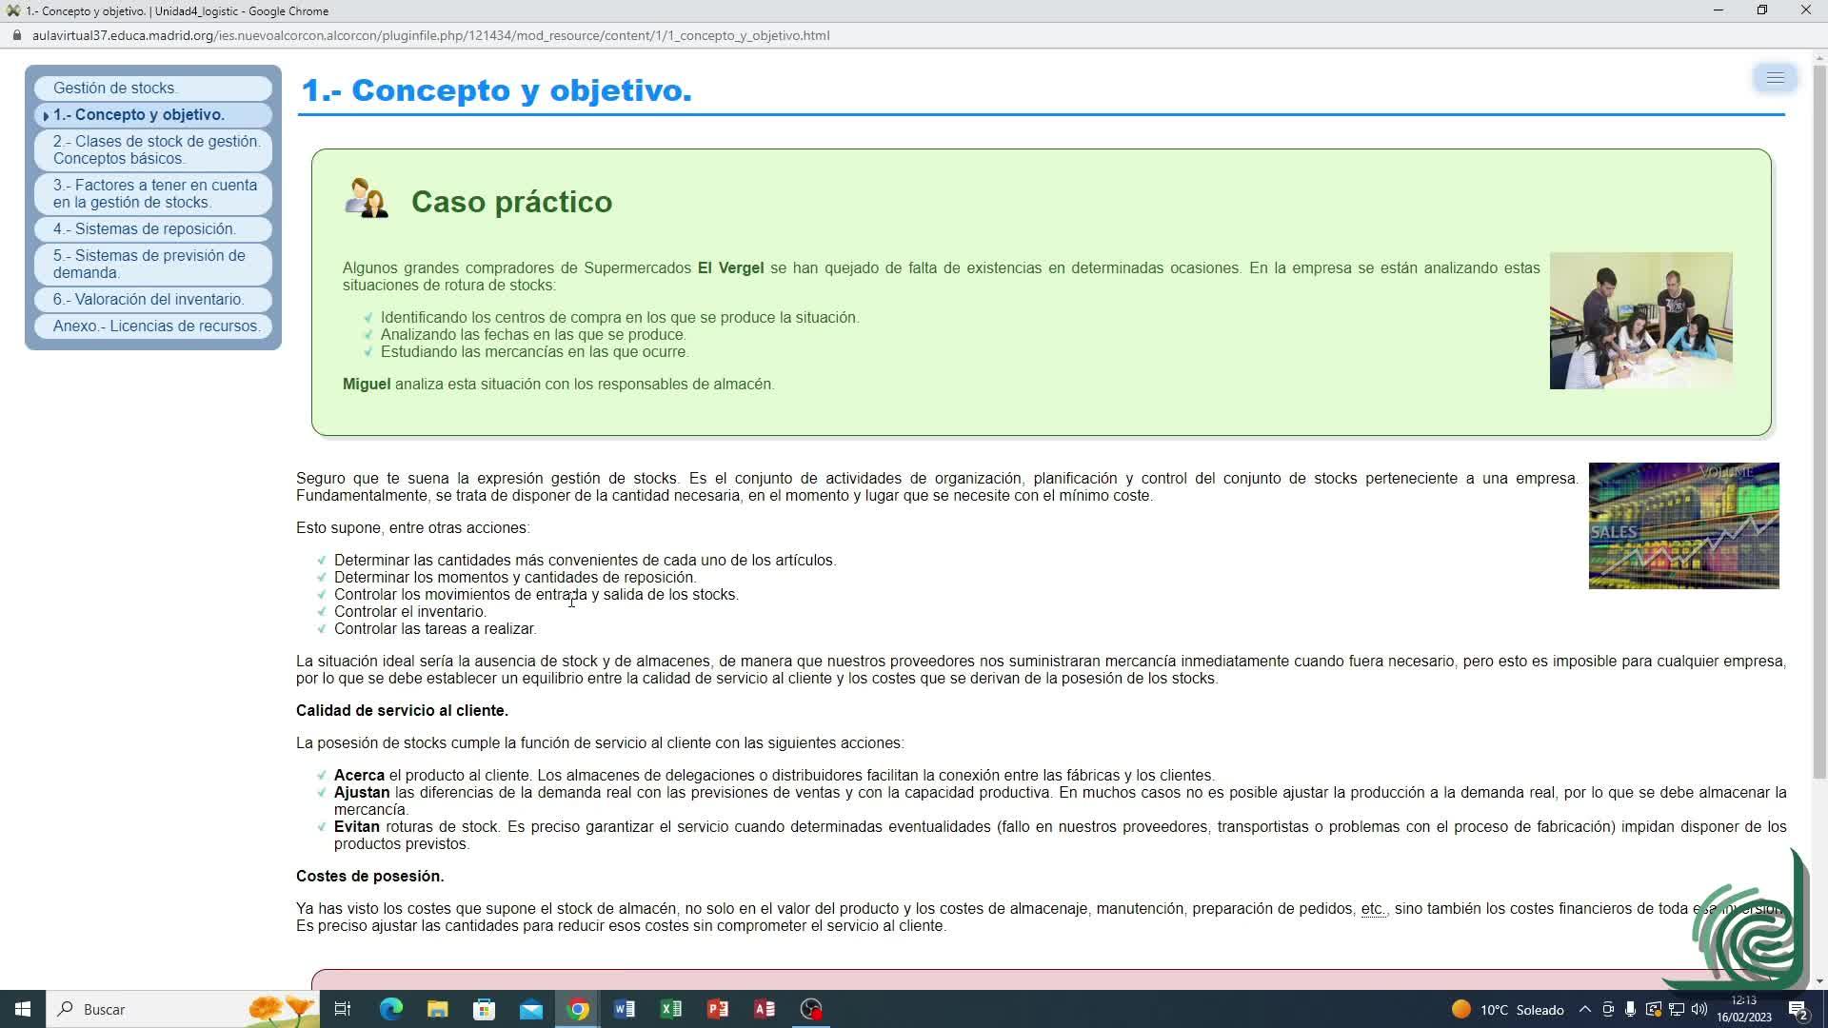Go to '2.- Clases de stock de gestión'
This screenshot has height=1028, width=1828.
pyautogui.click(x=156, y=149)
